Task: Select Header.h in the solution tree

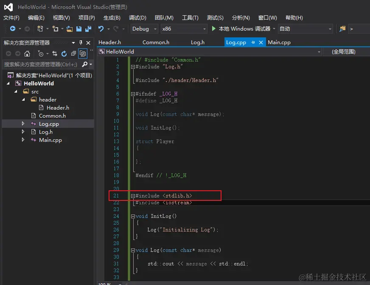Action: pyautogui.click(x=58, y=108)
